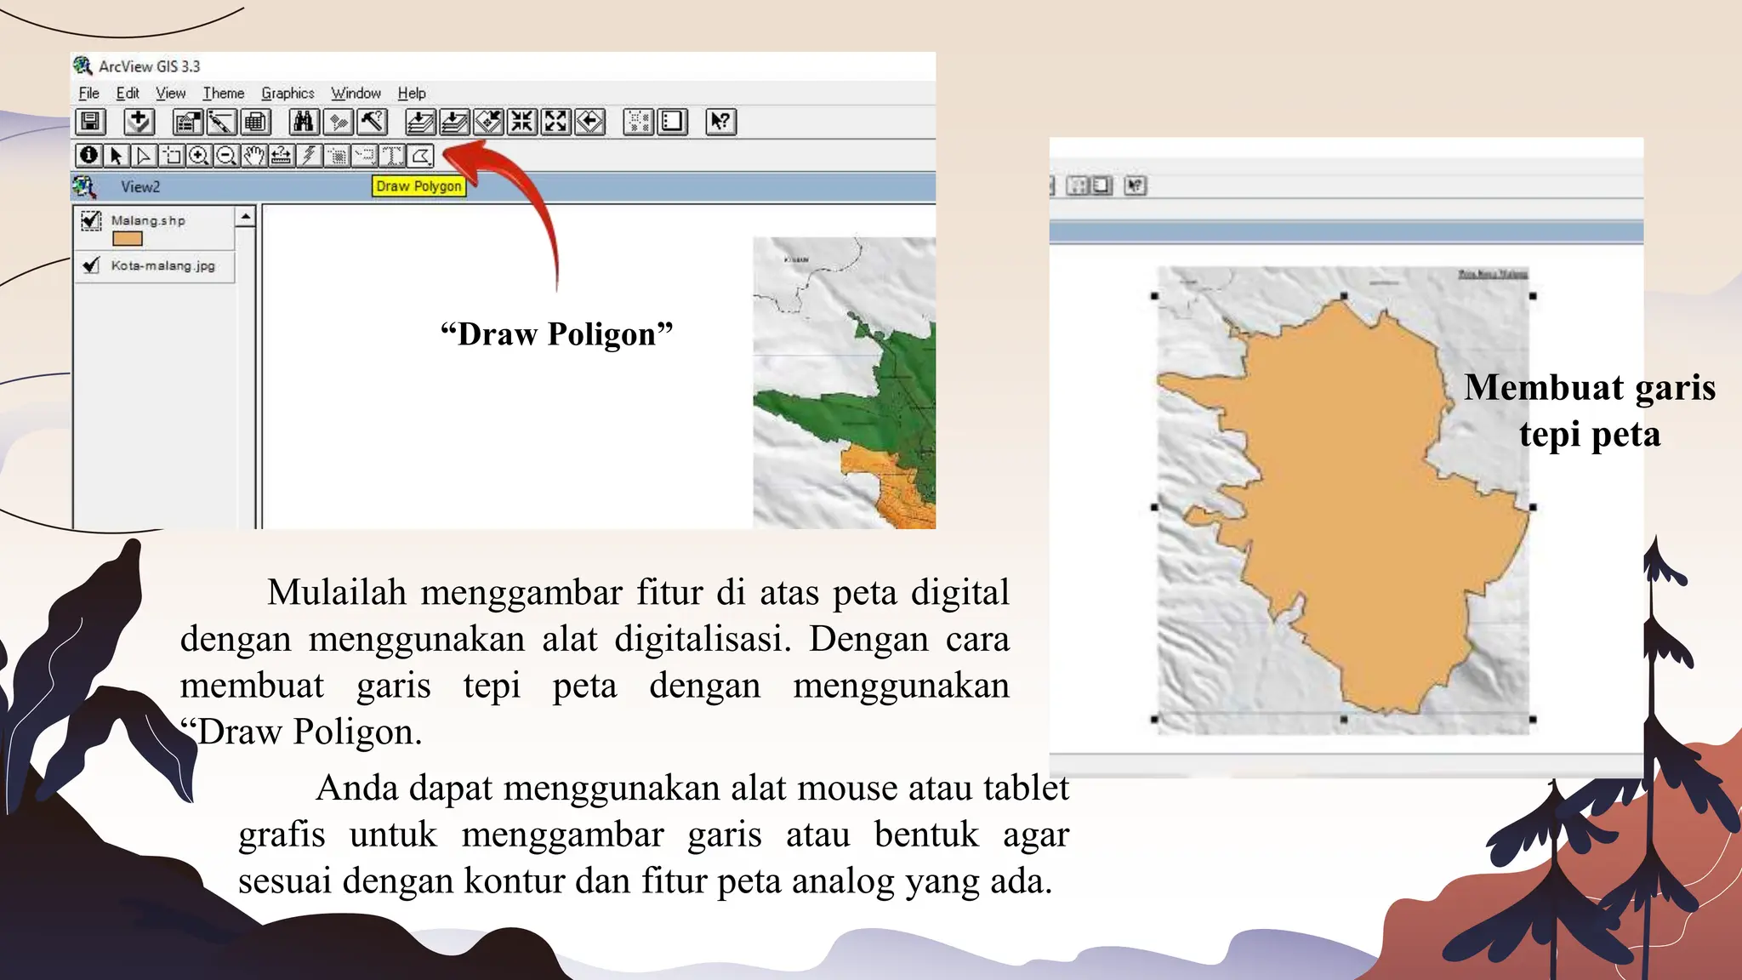Click the Open Theme Table icon
Image resolution: width=1742 pixels, height=980 pixels.
click(x=256, y=122)
